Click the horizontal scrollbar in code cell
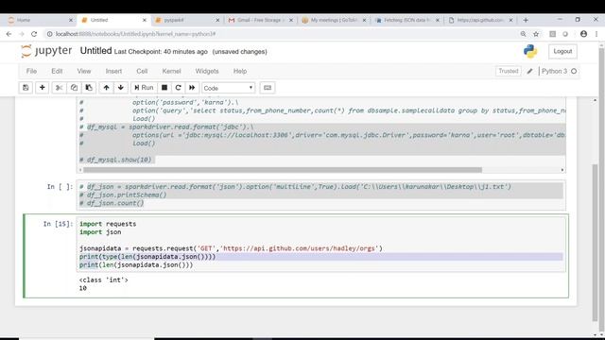The height and width of the screenshot is (340, 605). 283,170
